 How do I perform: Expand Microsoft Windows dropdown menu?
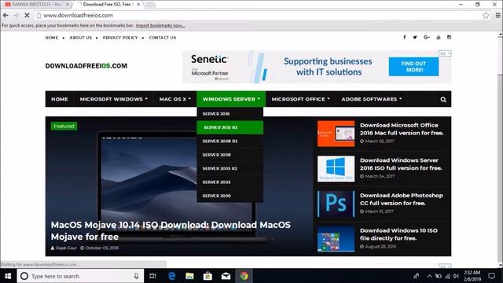coord(113,99)
